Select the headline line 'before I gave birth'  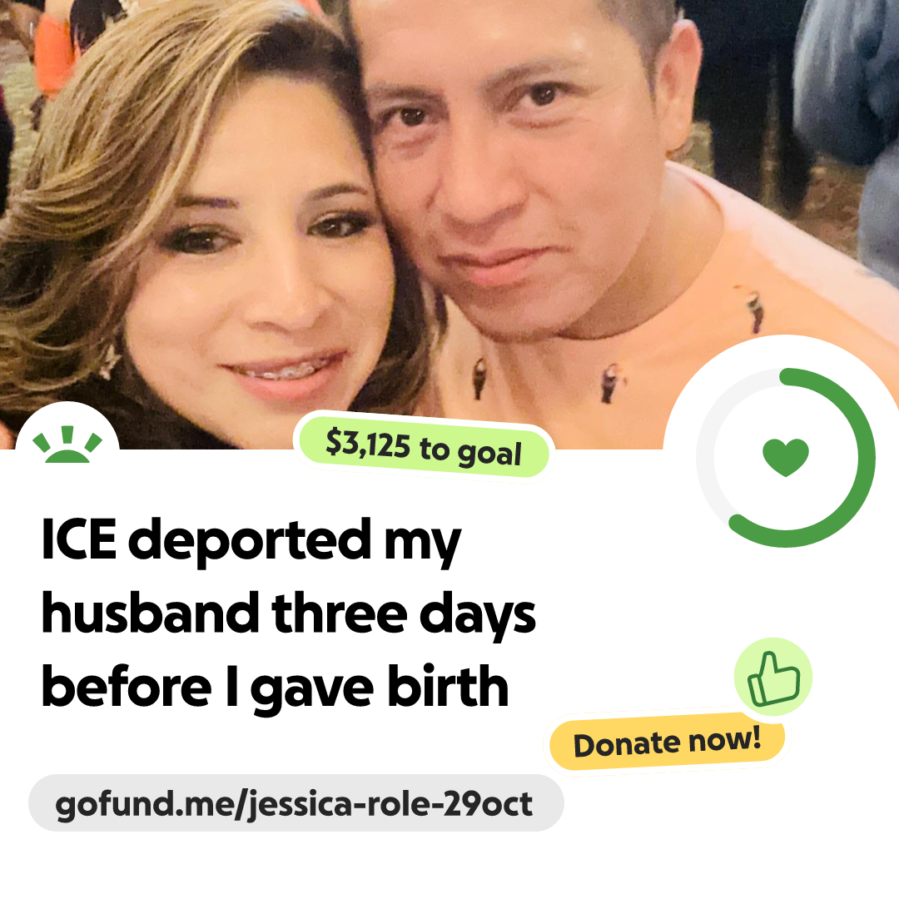[276, 688]
